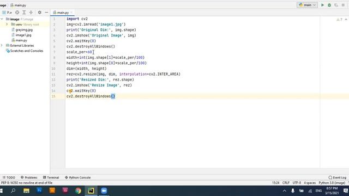Open the Event Log panel
349x196 pixels.
[338, 177]
